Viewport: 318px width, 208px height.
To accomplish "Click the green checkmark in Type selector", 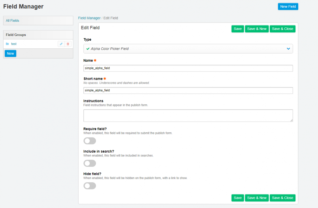I will tap(88, 49).
